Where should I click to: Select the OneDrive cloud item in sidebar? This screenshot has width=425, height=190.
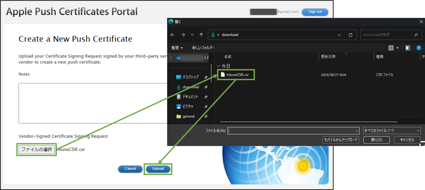tap(193, 57)
